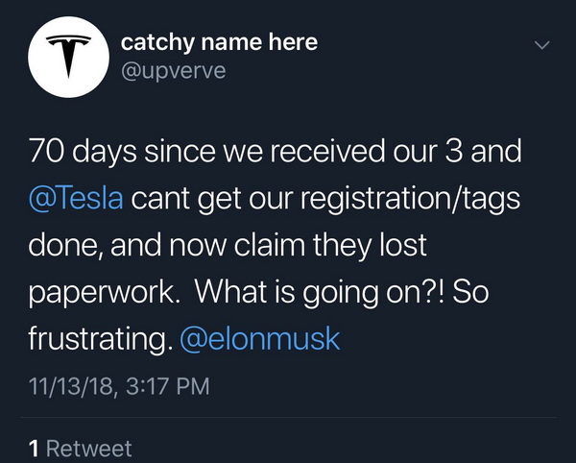This screenshot has width=576, height=463.
Task: Open the @Tesla mention link
Action: click(76, 198)
